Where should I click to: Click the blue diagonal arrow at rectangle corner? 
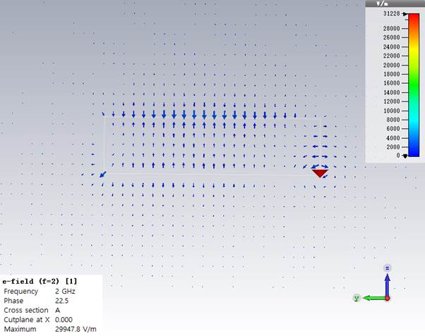click(102, 173)
